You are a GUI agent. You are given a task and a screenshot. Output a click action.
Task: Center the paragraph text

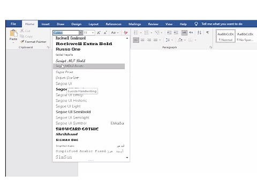(x=142, y=40)
